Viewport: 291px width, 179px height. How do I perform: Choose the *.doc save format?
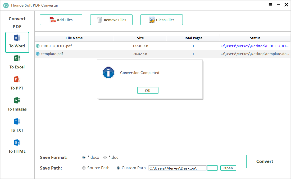pos(105,157)
